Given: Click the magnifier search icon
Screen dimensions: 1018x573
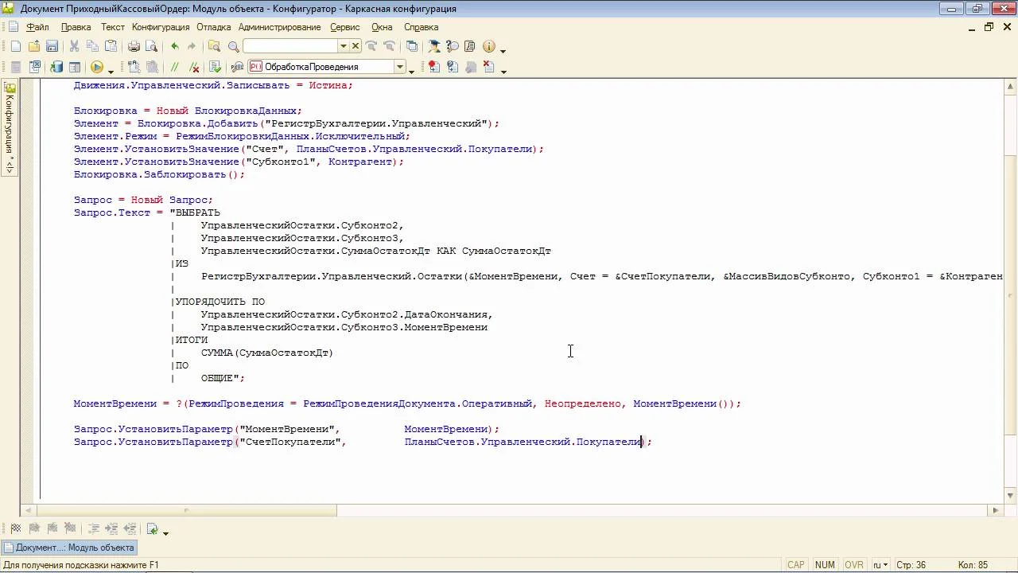Looking at the screenshot, I should (x=233, y=47).
